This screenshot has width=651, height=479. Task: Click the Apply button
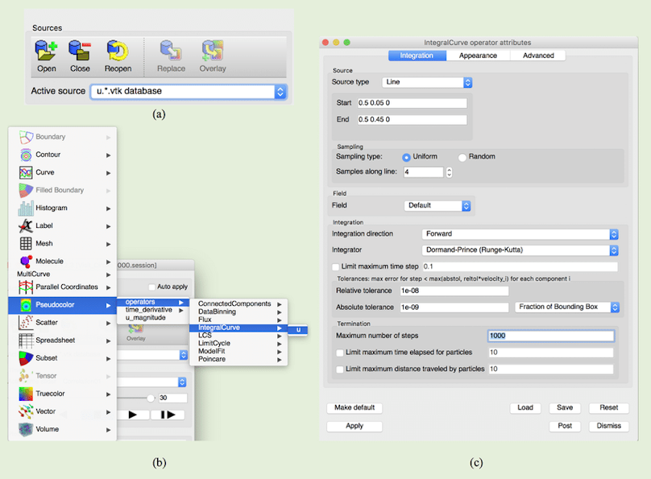[x=355, y=426]
